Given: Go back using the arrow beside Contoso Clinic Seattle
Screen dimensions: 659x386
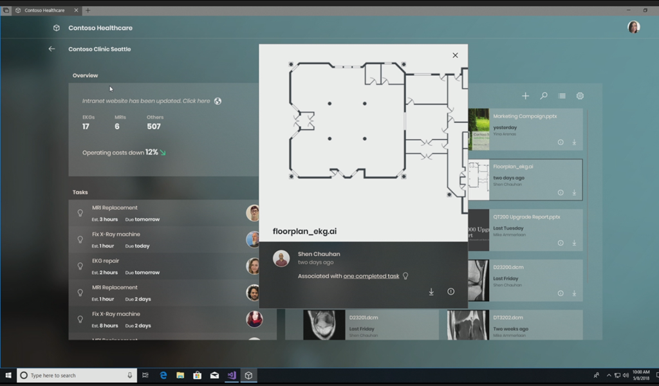Looking at the screenshot, I should click(51, 49).
